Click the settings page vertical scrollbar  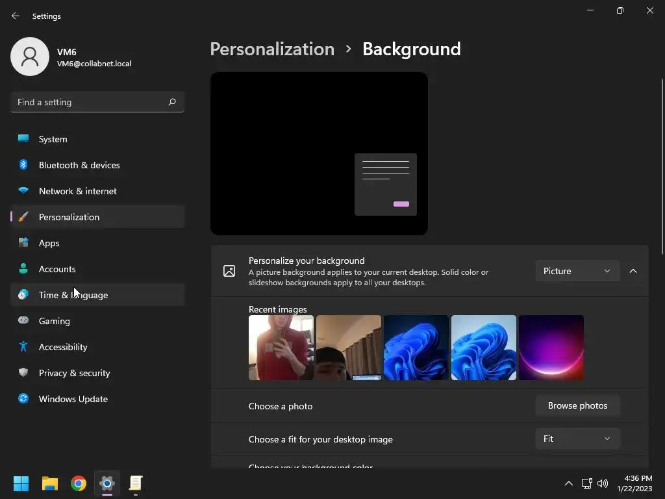click(662, 167)
